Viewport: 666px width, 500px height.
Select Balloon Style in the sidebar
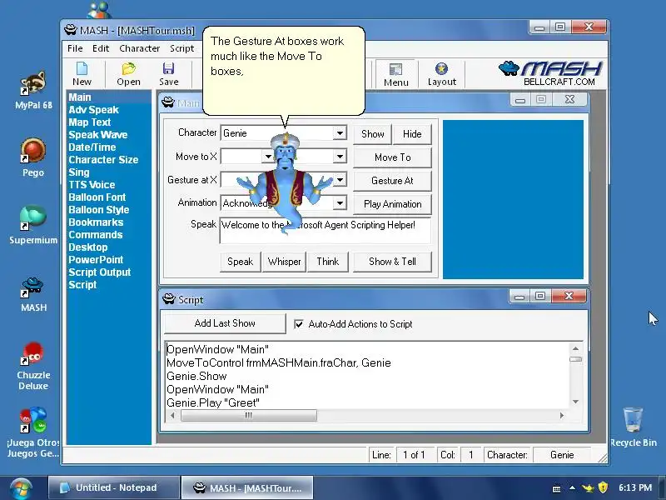click(x=98, y=210)
